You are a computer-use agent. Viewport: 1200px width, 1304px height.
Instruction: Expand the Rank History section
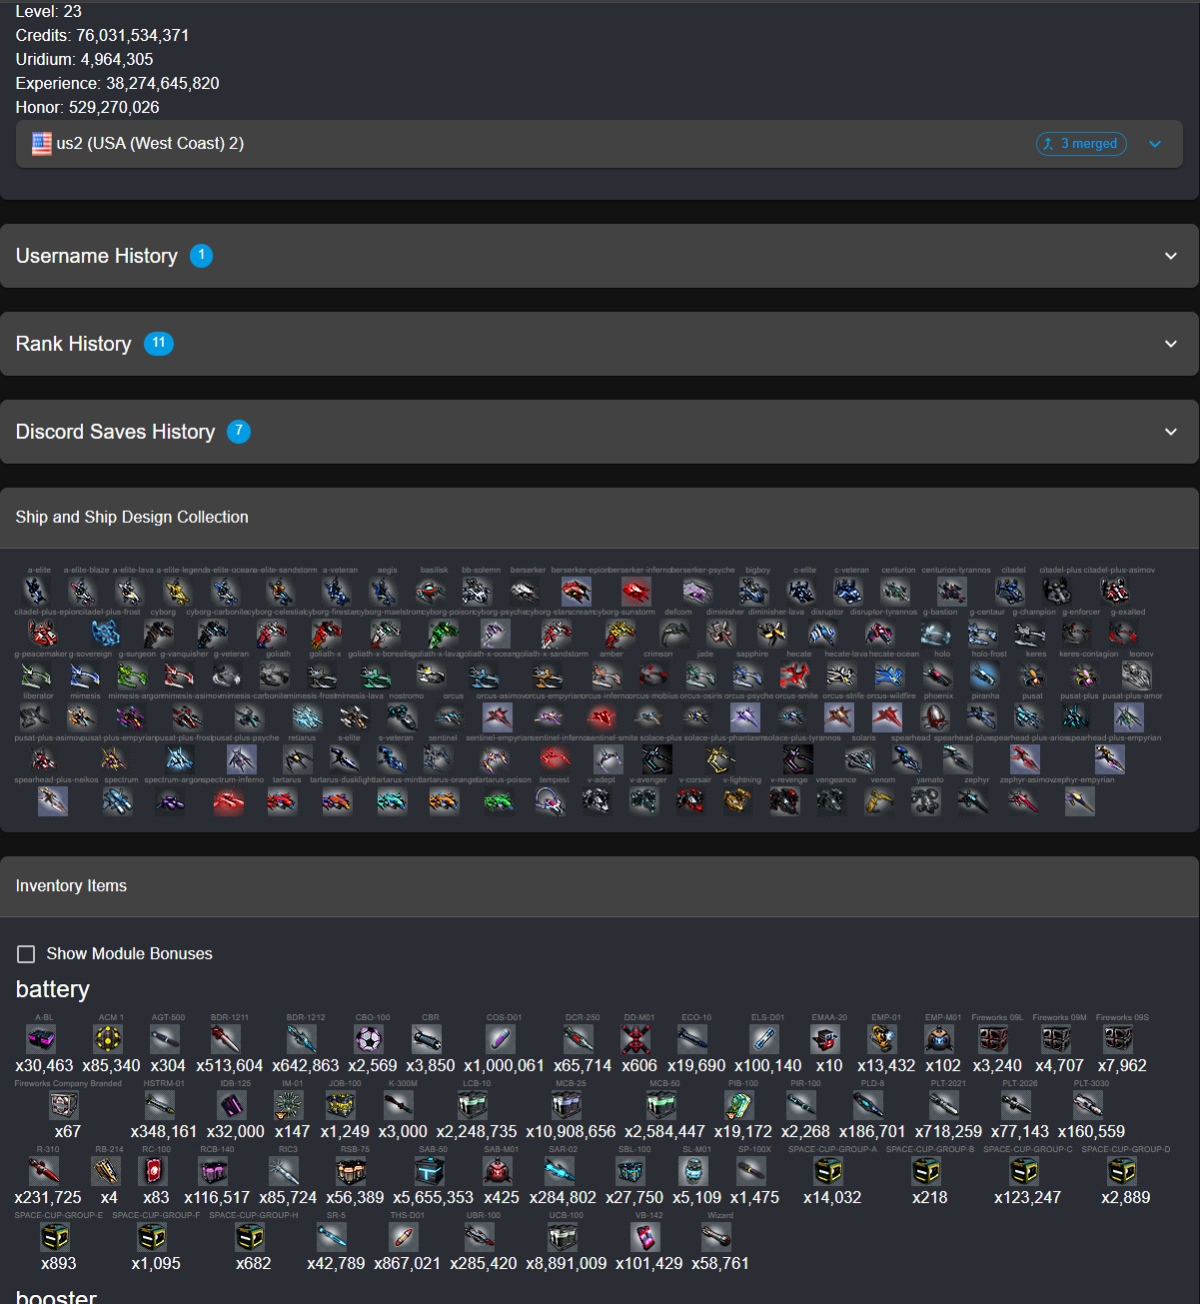tap(600, 344)
